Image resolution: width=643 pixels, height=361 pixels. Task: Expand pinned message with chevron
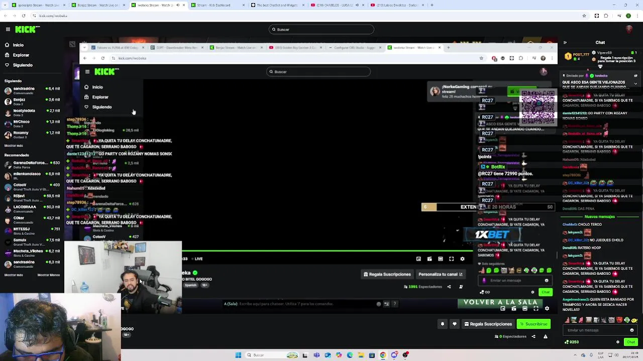635,83
